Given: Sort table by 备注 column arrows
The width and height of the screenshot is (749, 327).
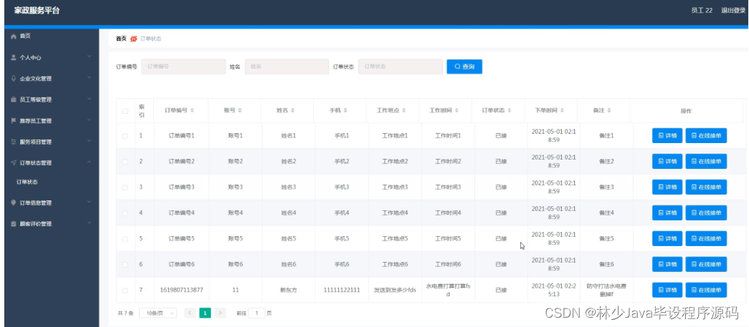Looking at the screenshot, I should (609, 111).
